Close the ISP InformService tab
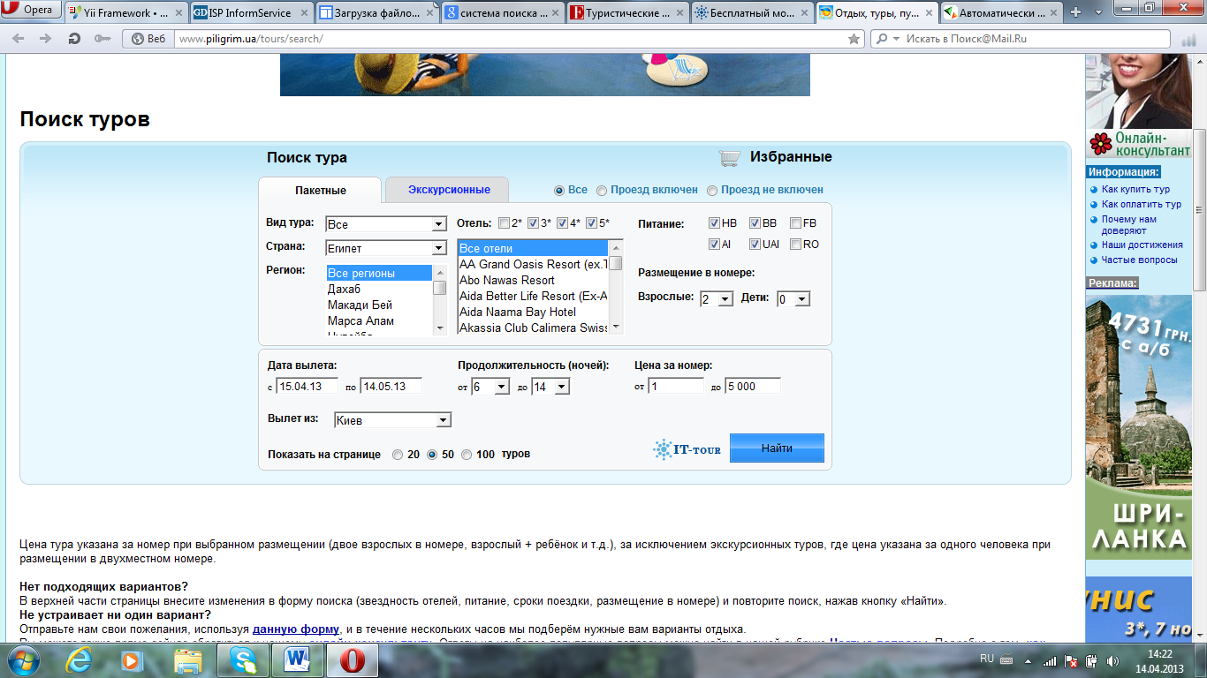The height and width of the screenshot is (678, 1207). click(304, 13)
